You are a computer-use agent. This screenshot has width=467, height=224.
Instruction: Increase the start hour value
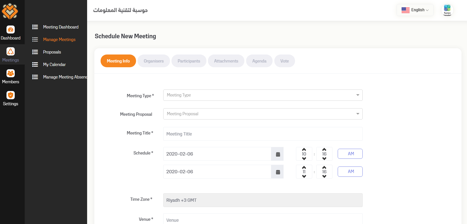304,149
